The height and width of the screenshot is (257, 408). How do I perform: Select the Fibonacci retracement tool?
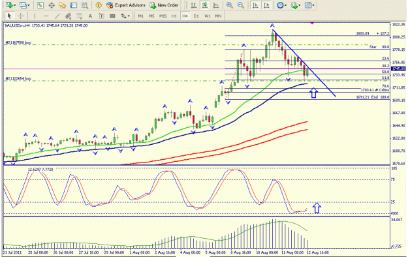(79, 16)
